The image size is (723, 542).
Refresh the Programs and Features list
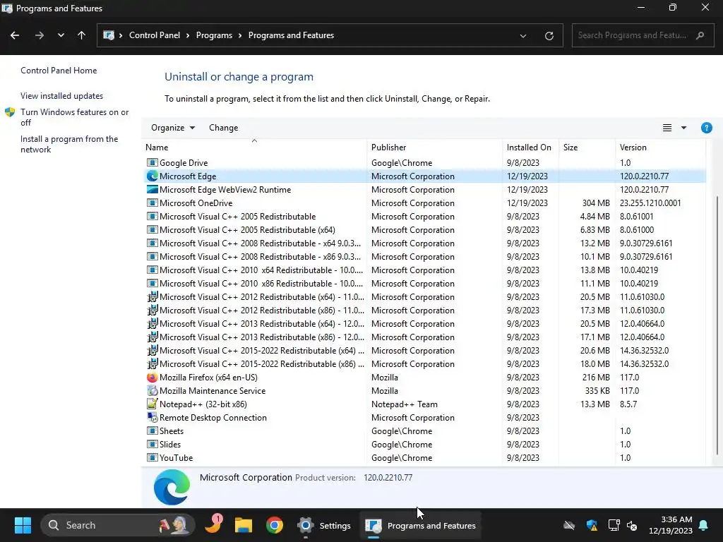click(x=549, y=35)
